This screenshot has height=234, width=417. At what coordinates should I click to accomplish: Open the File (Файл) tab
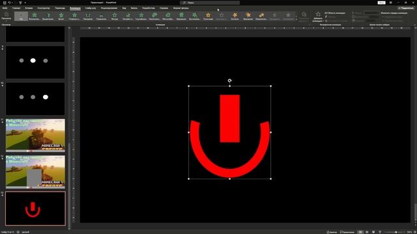click(5, 8)
